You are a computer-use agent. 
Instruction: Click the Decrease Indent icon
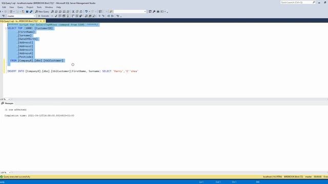tap(108, 16)
